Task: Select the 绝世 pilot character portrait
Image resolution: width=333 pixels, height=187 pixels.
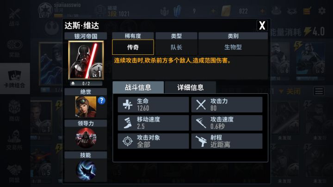Action: click(x=86, y=107)
